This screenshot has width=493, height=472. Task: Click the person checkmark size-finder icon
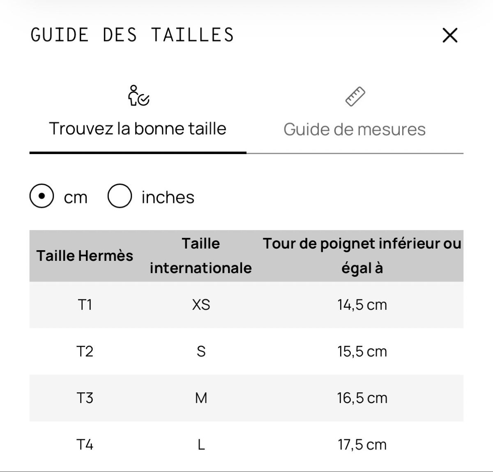point(138,96)
